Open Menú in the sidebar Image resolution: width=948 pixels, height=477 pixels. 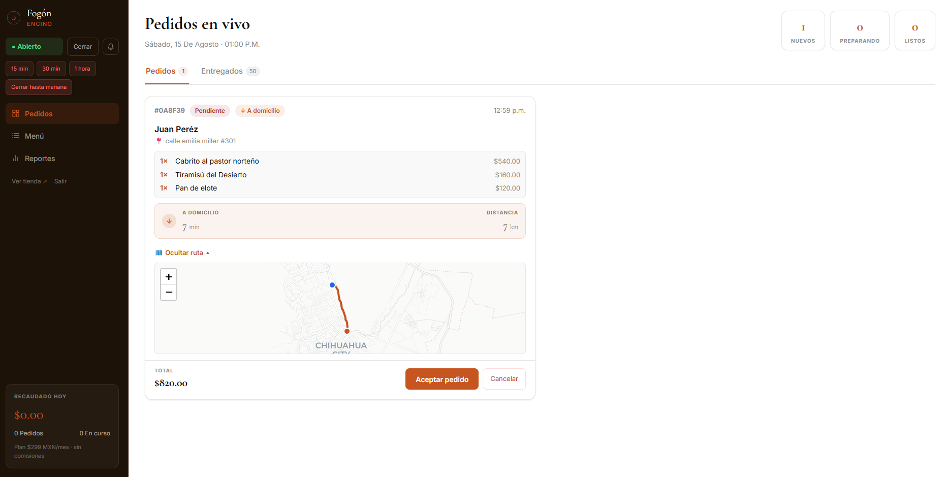pyautogui.click(x=62, y=136)
